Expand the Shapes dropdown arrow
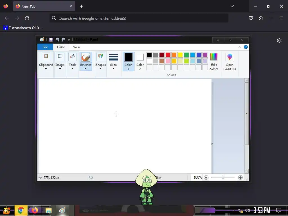 (x=100, y=69)
